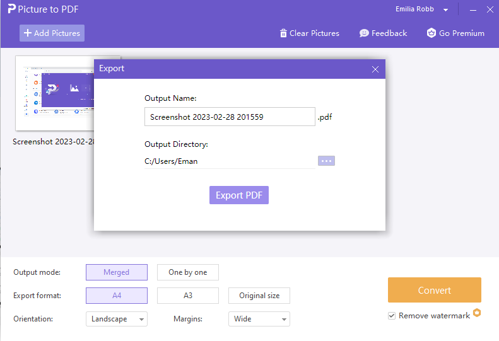The height and width of the screenshot is (341, 499).
Task: Uncheck the Remove watermark checkbox
Action: pos(391,316)
